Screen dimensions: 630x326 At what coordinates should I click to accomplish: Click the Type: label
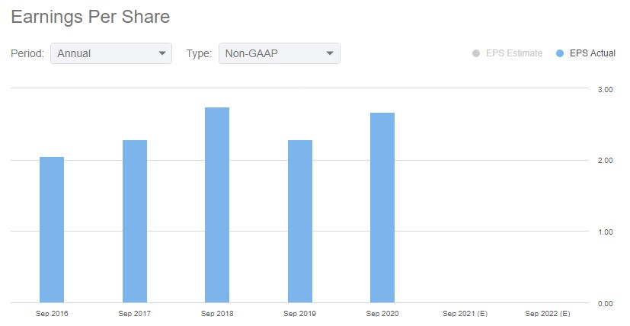[x=199, y=53]
